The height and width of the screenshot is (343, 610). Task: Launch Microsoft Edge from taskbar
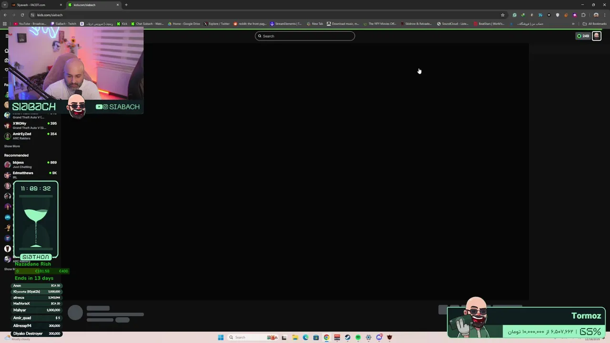coord(305,337)
